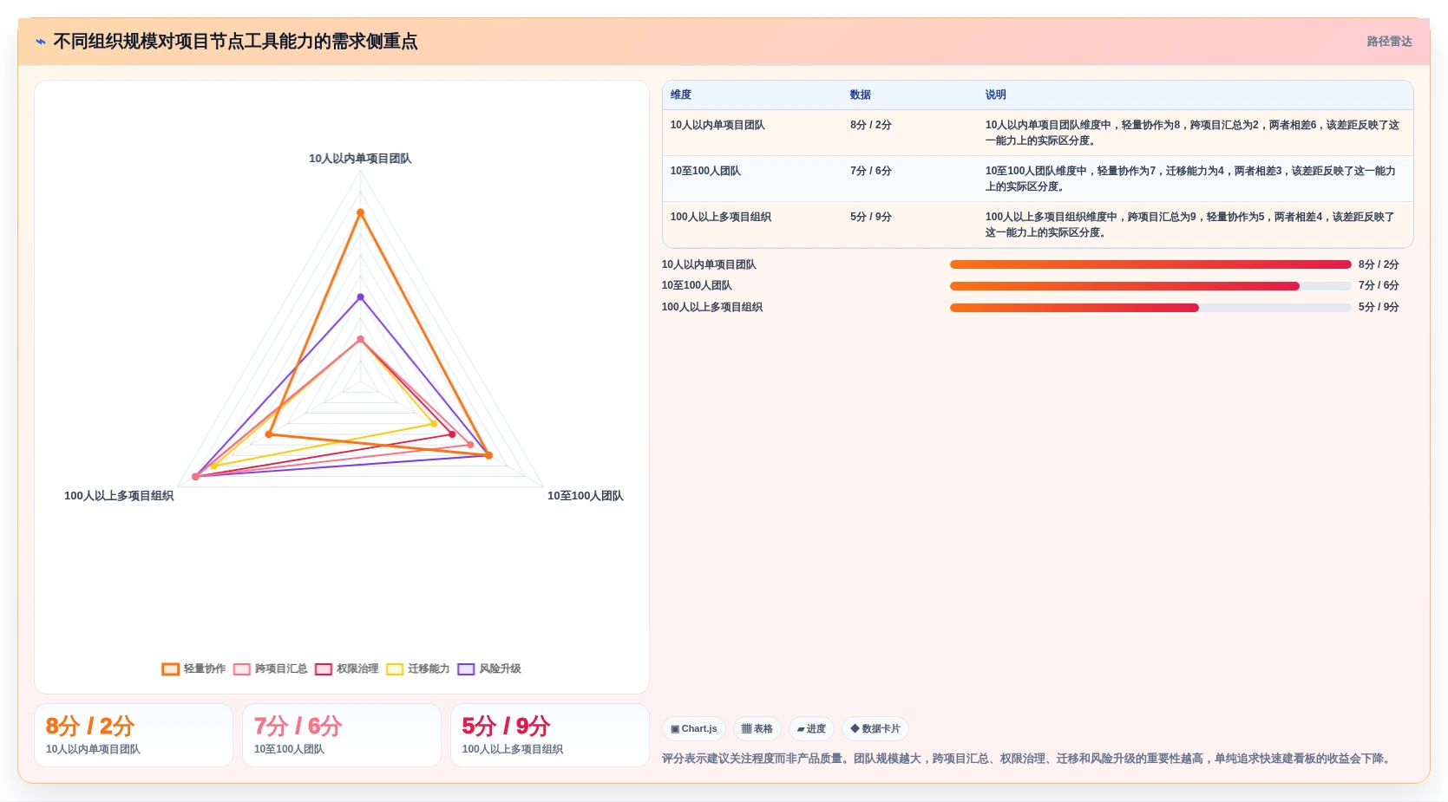Click value label 8分 / 2分 beside progress bar
This screenshot has height=802, width=1448.
pos(1379,264)
